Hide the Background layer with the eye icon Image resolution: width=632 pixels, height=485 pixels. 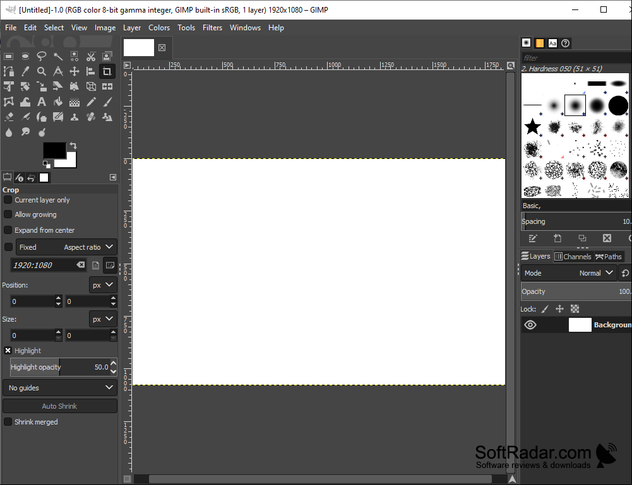(x=530, y=325)
